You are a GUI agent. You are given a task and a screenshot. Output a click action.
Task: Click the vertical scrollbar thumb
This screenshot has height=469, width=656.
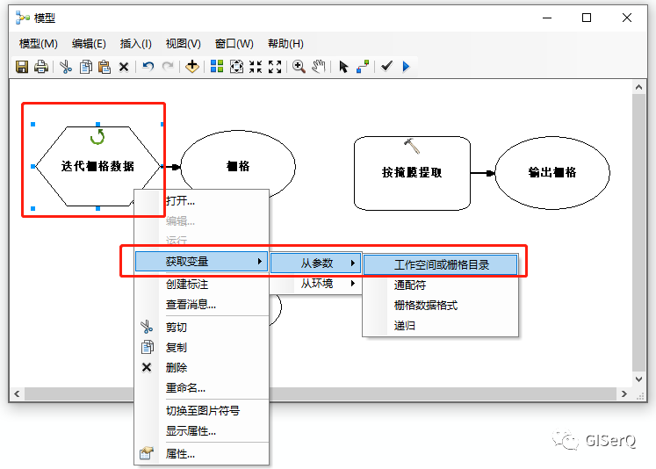tap(638, 233)
